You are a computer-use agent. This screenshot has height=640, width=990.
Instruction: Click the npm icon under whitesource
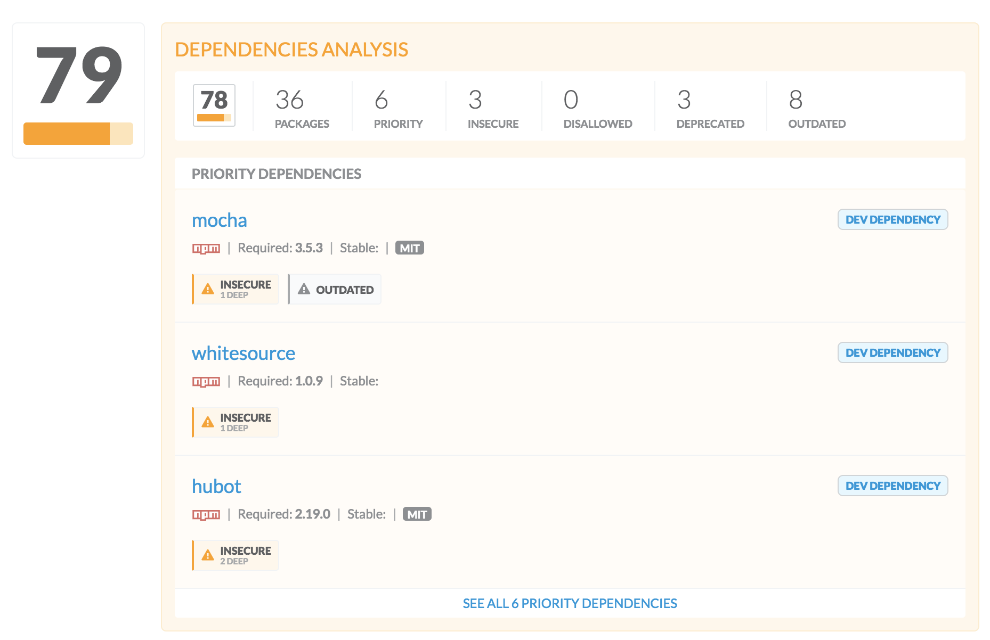click(x=206, y=382)
